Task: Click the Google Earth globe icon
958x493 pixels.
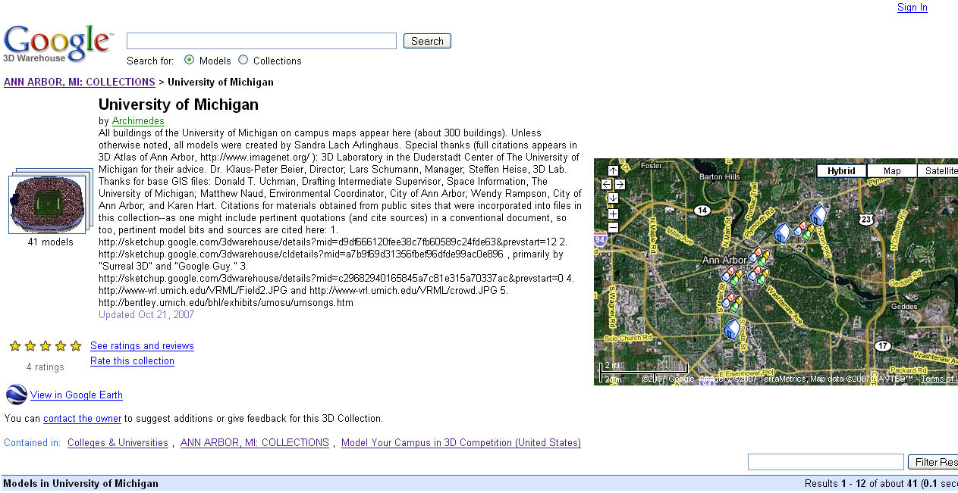Action: click(x=16, y=395)
